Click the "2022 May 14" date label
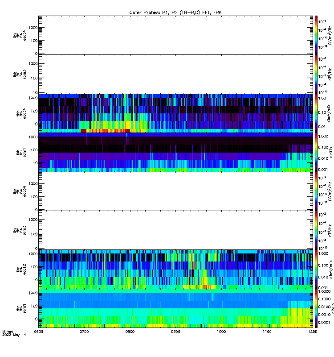Image resolution: width=334 pixels, height=357 pixels. point(14,335)
